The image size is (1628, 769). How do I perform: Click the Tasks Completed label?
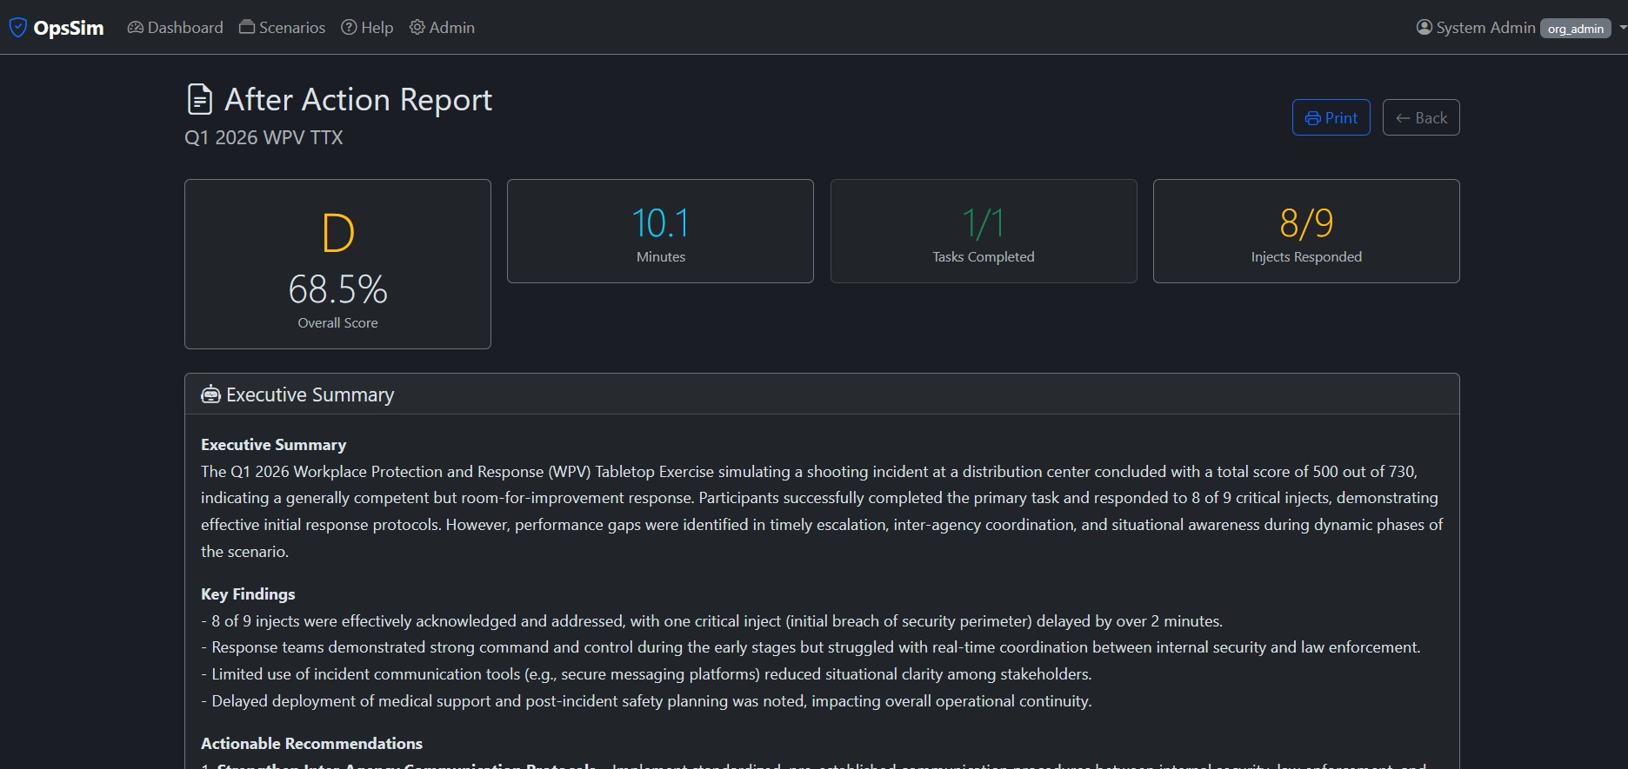(x=983, y=256)
